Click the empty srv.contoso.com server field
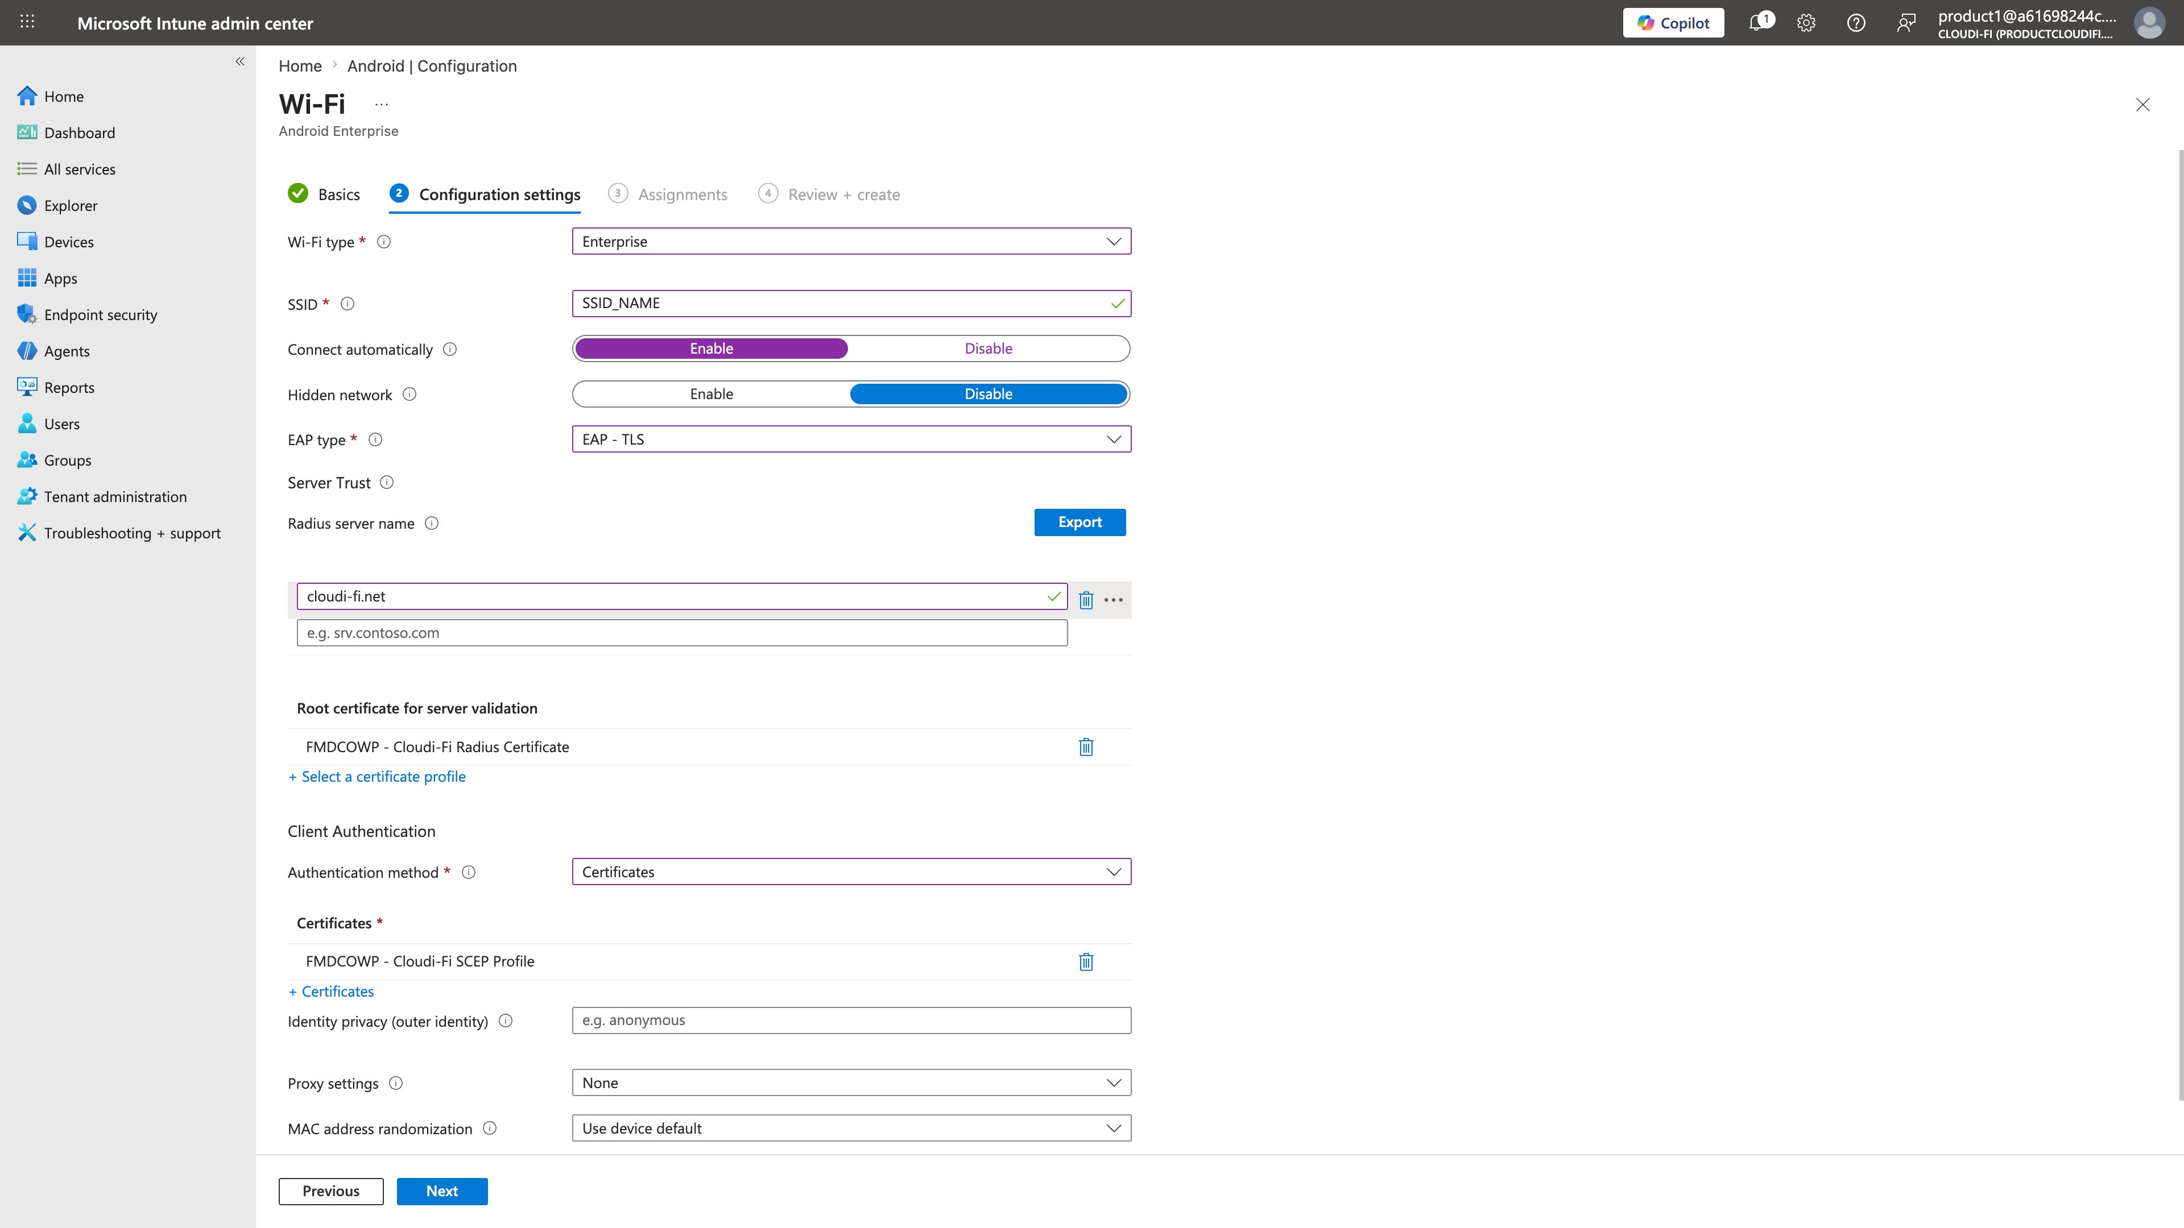The image size is (2184, 1228). 682,633
